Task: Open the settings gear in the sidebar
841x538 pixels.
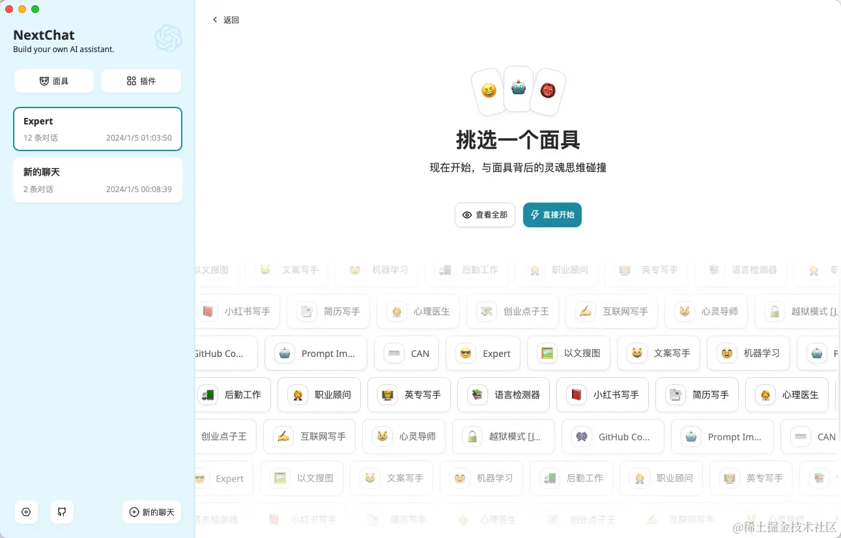Action: (x=26, y=512)
